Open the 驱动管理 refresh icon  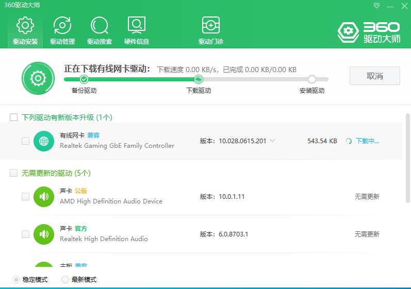[x=62, y=25]
